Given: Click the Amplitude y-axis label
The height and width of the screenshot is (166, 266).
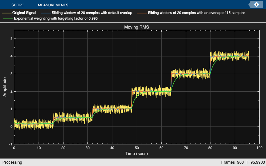Looking at the screenshot, I should 5,87.
